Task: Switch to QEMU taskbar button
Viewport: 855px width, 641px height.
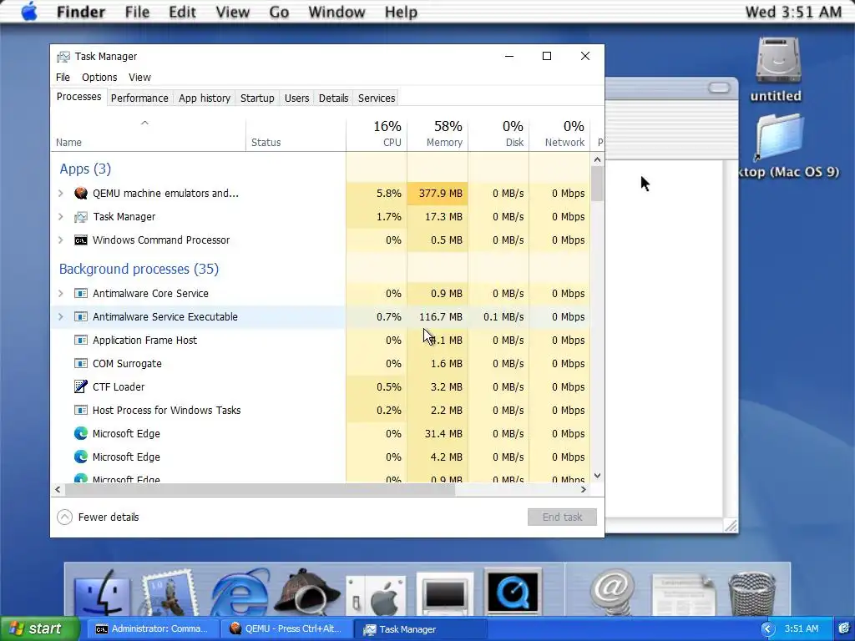Action: 286,629
